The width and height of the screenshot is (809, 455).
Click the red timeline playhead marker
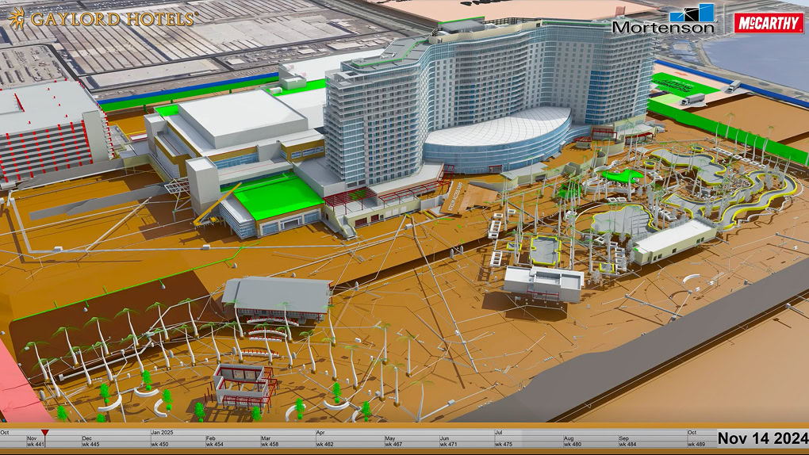[45, 432]
